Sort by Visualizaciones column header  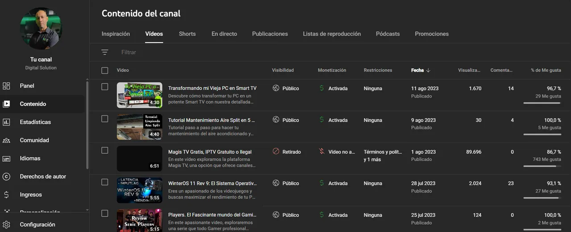(x=469, y=70)
